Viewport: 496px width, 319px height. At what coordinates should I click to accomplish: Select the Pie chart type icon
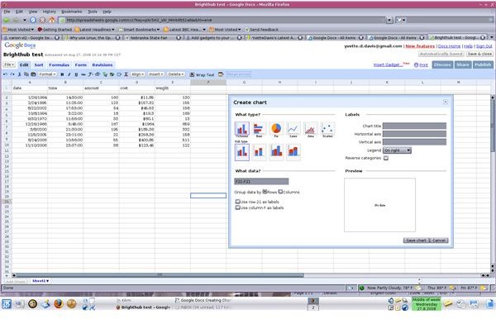[276, 129]
